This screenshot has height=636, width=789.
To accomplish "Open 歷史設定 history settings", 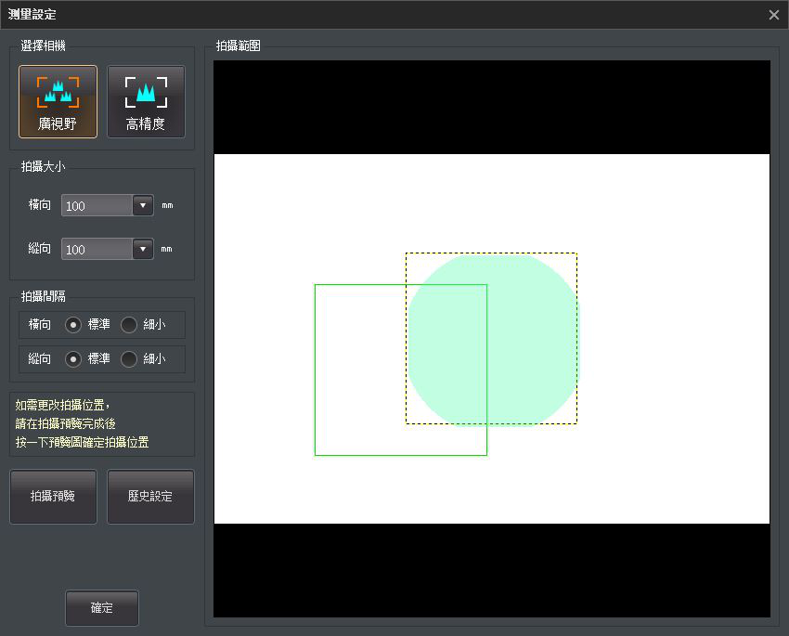I will (150, 497).
